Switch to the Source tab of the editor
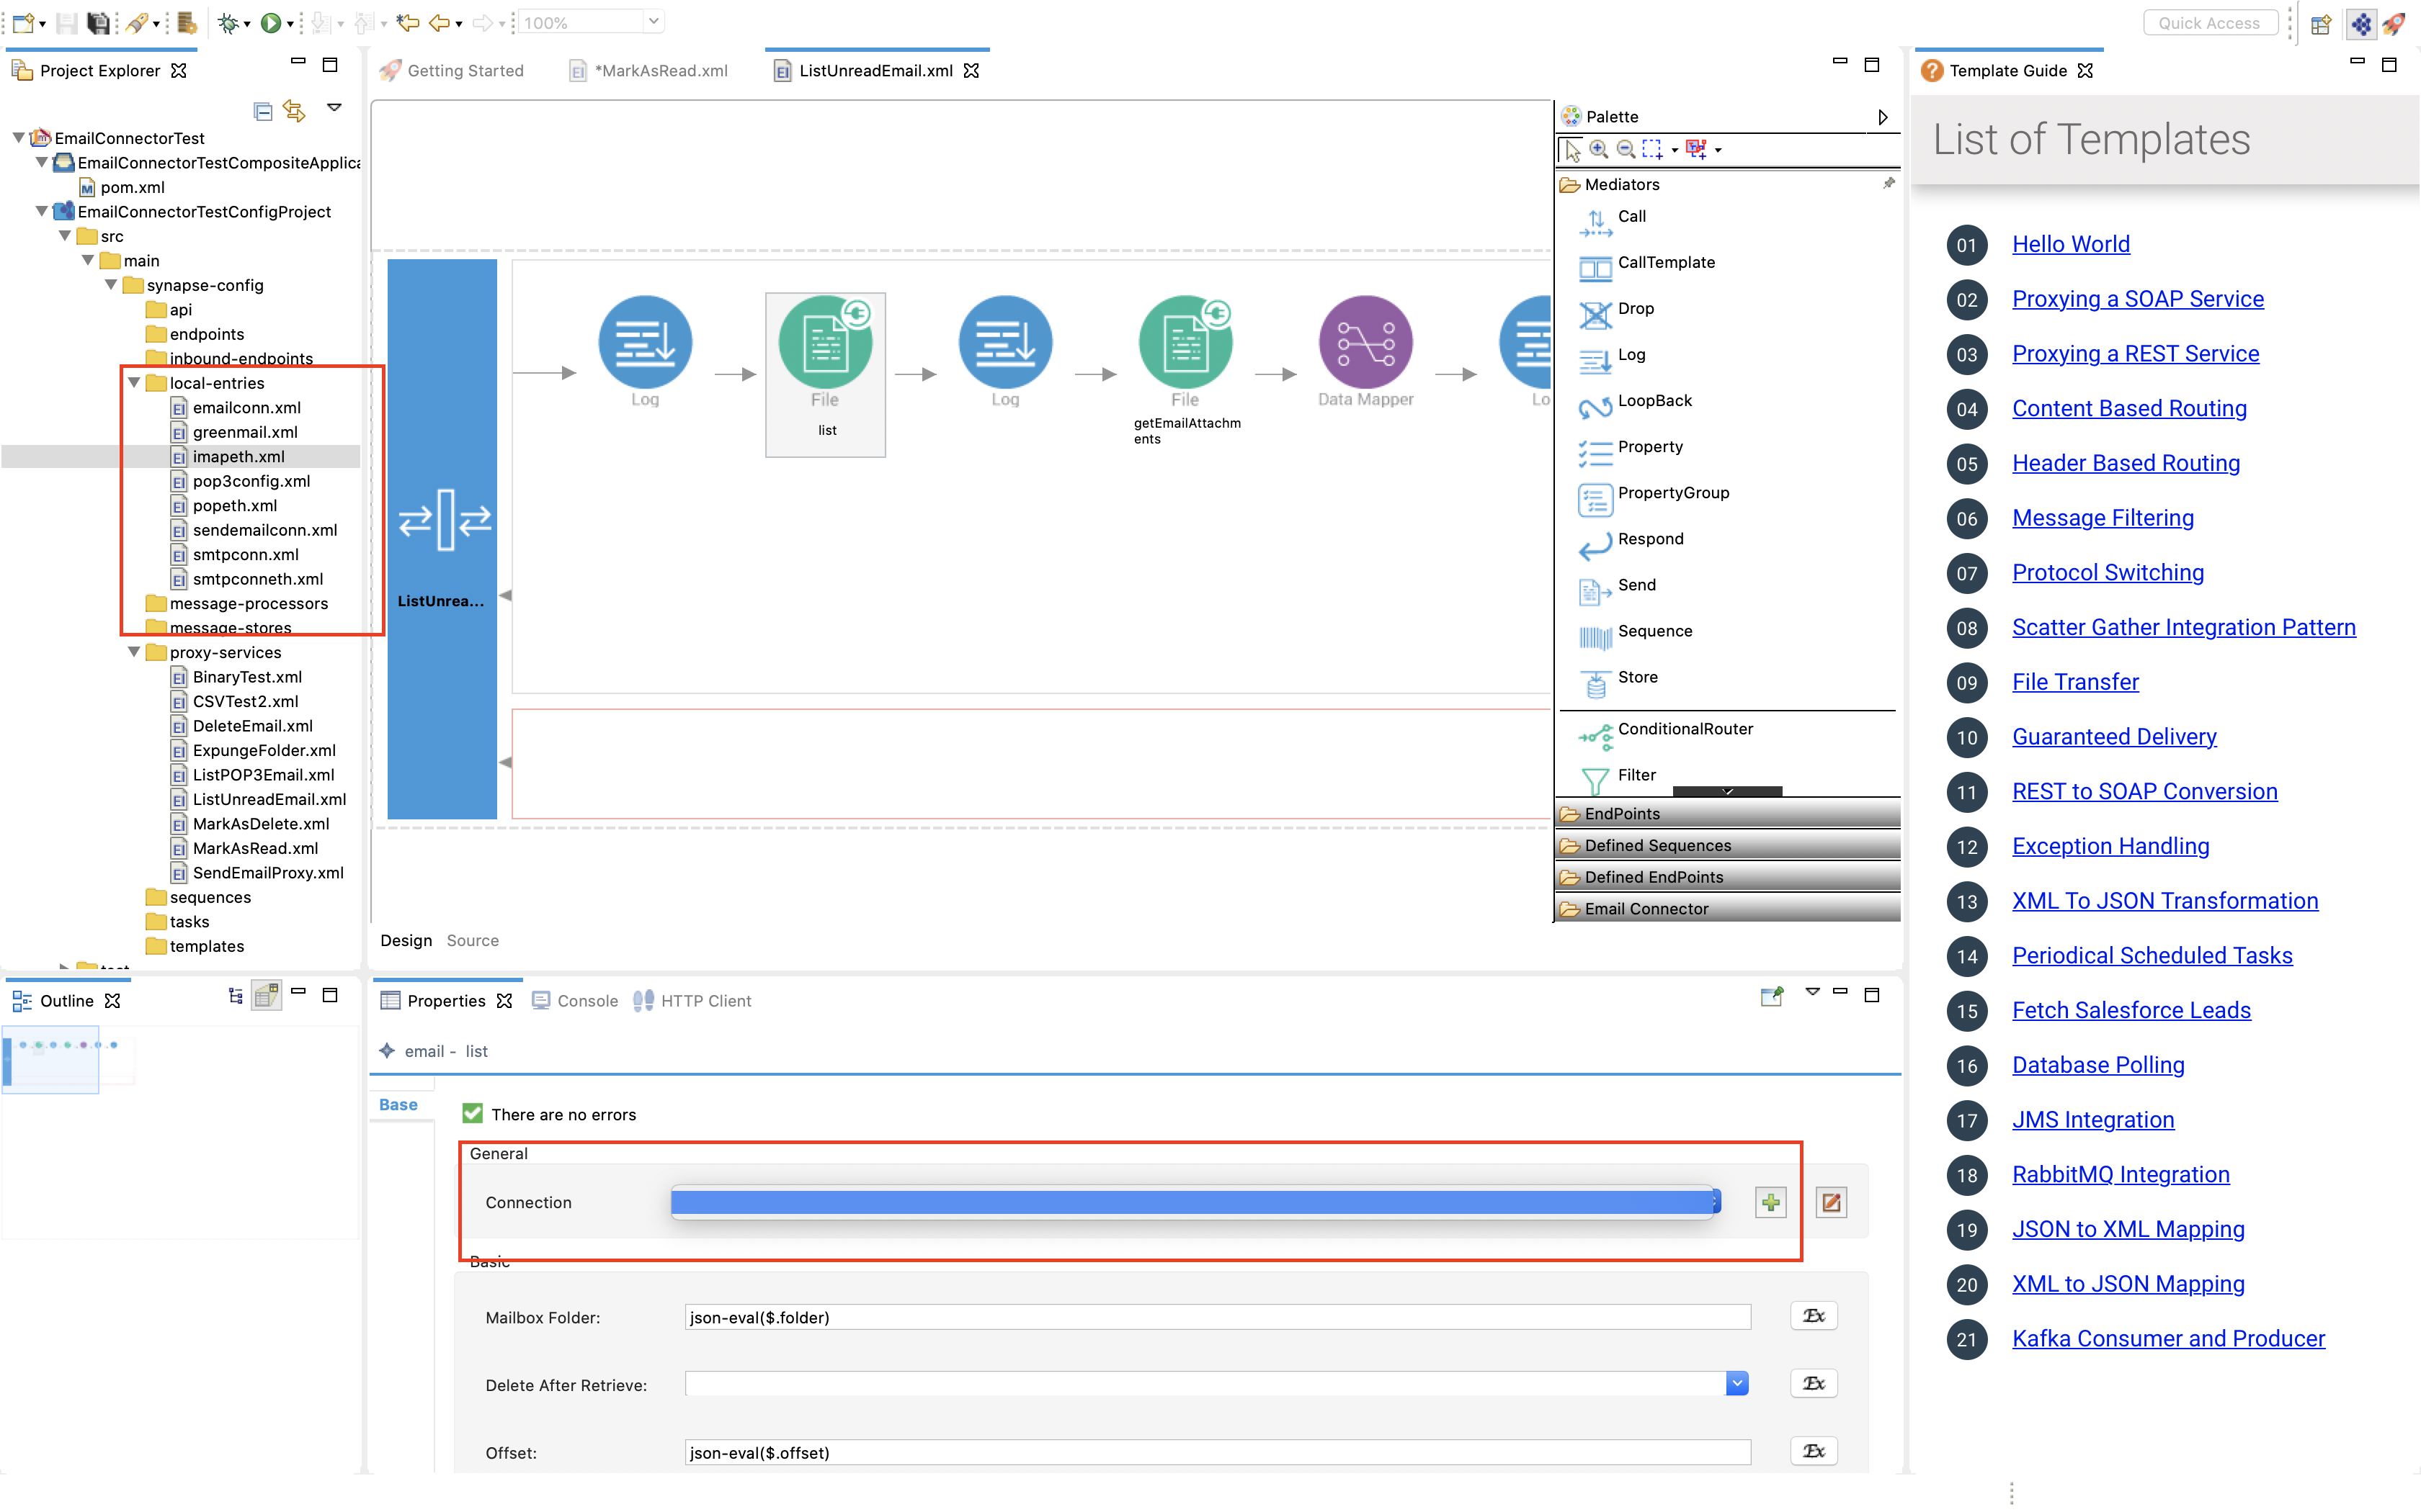The width and height of the screenshot is (2421, 1512). click(x=472, y=940)
